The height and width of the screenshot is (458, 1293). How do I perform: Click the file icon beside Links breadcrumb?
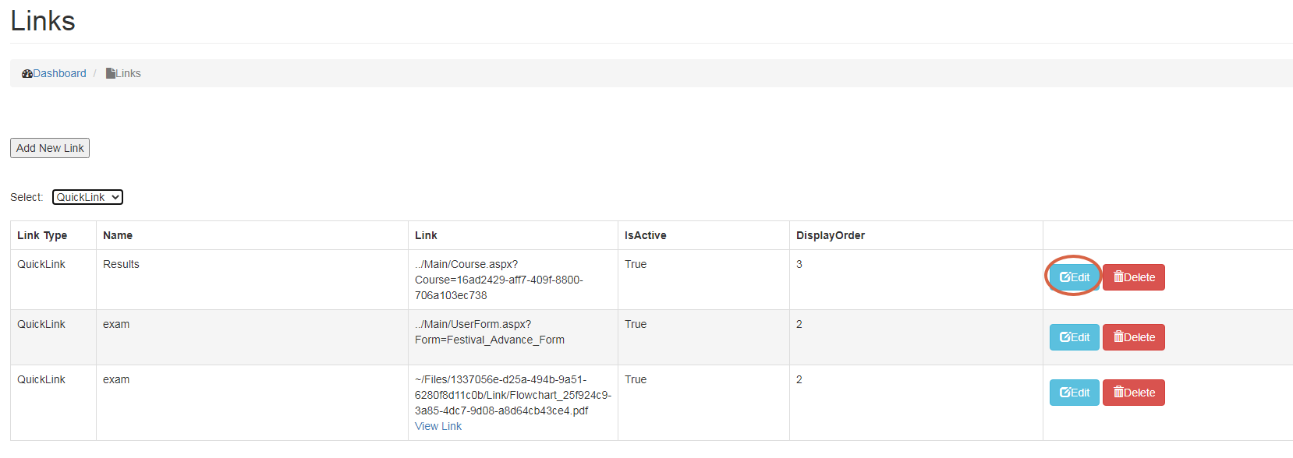(x=111, y=74)
